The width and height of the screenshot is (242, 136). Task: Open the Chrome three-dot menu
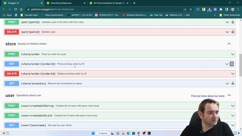[238, 9]
